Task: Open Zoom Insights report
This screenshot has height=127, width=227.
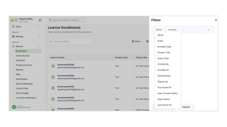Action: [x=22, y=93]
